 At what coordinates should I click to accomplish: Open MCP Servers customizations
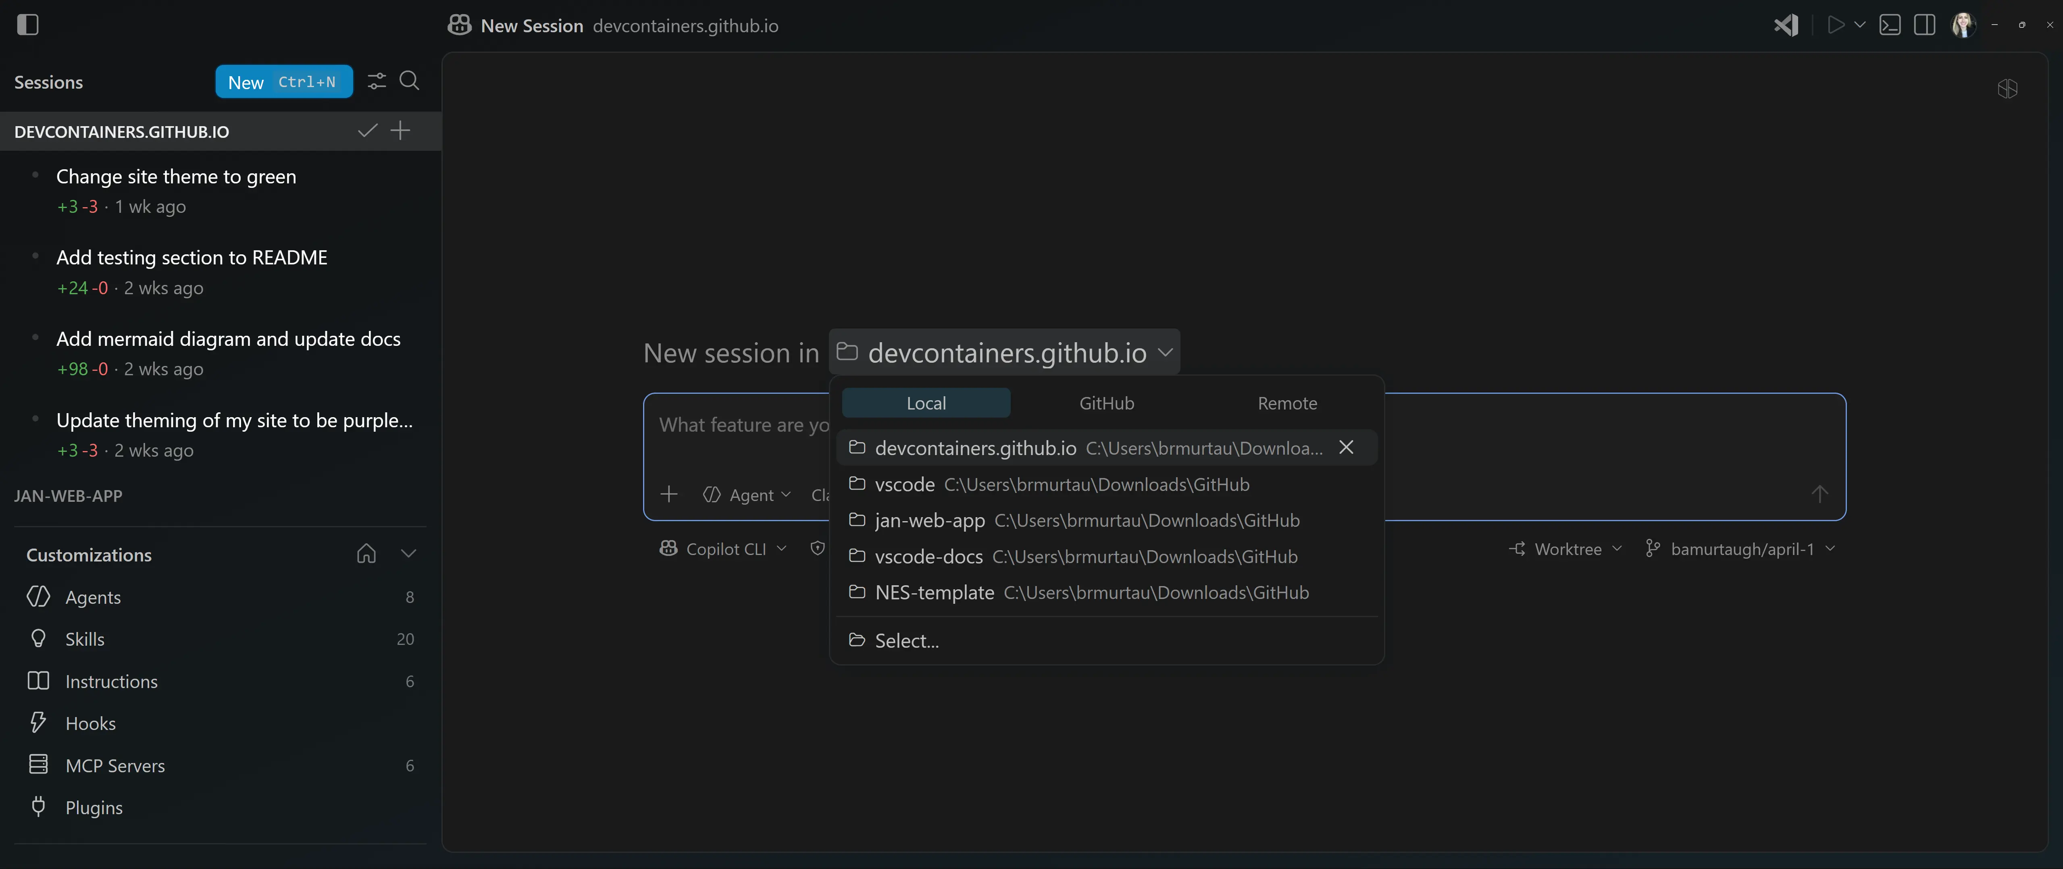(220, 765)
